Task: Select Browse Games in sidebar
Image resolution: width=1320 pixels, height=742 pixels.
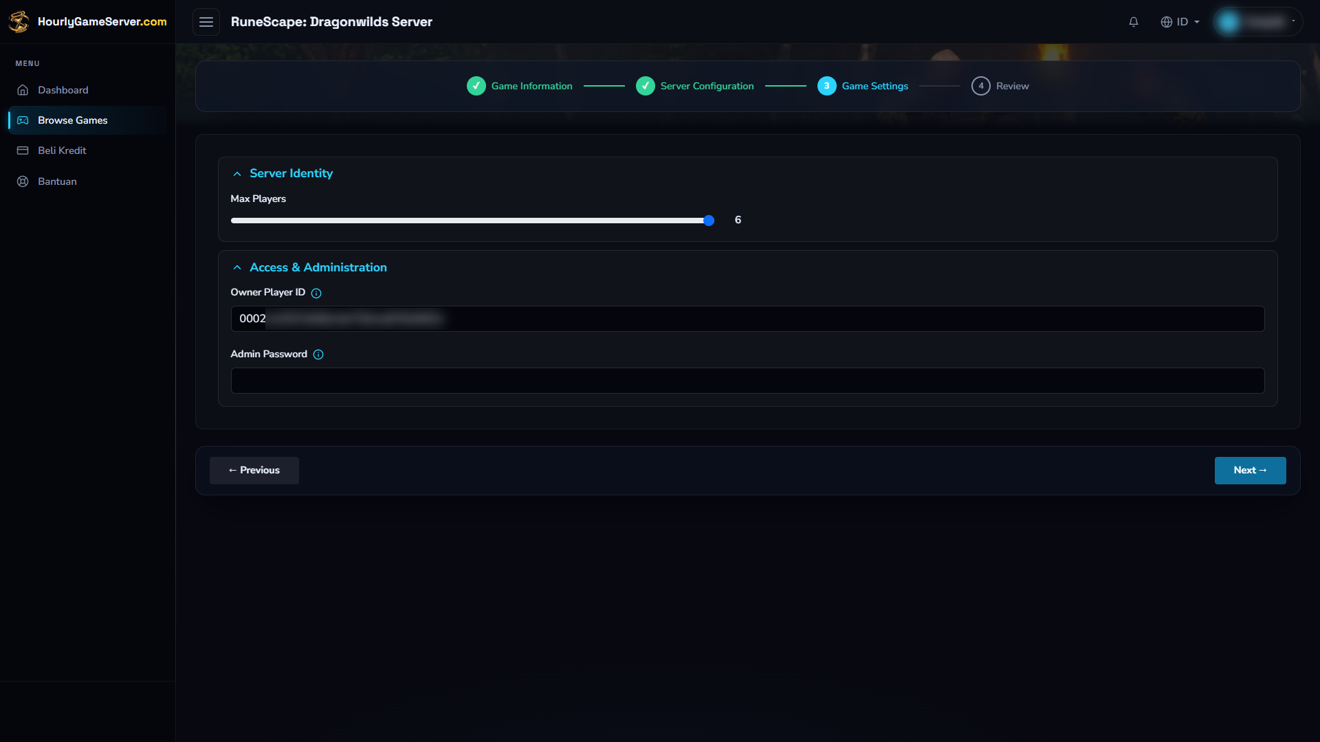Action: point(87,120)
